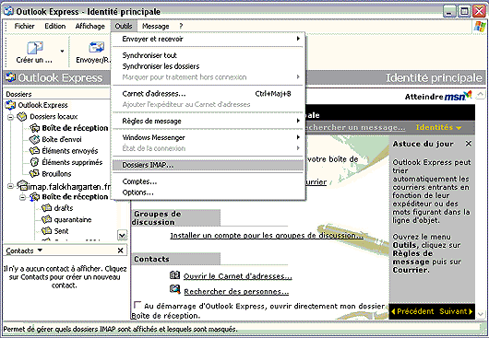Choose Synchroniser les dossiers menu item
Screen dimensions: 489x338
pyautogui.click(x=208, y=66)
